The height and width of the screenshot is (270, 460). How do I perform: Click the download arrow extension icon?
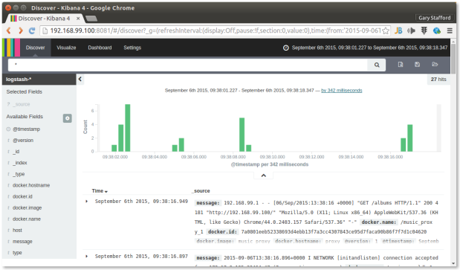[x=424, y=30]
